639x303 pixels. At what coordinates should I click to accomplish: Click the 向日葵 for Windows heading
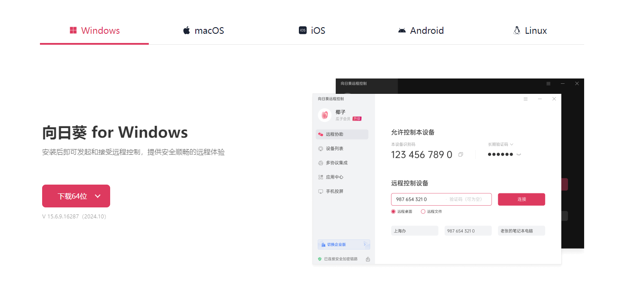click(115, 132)
